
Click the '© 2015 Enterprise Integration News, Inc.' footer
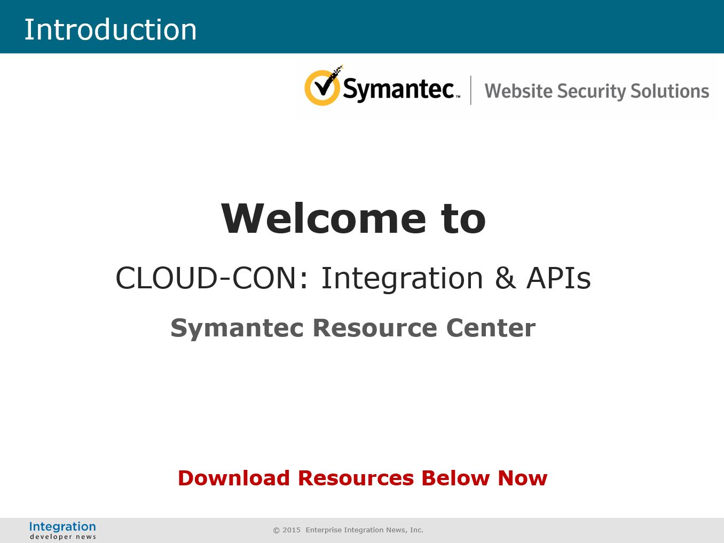point(348,530)
